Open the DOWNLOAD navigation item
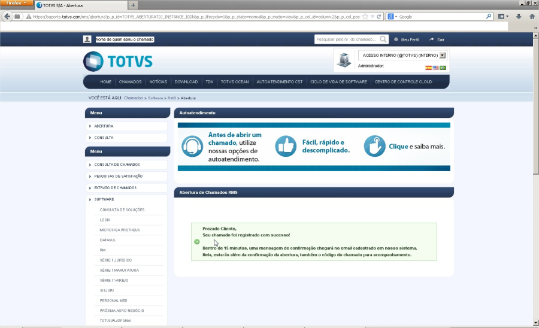This screenshot has height=328, width=539. coord(186,82)
